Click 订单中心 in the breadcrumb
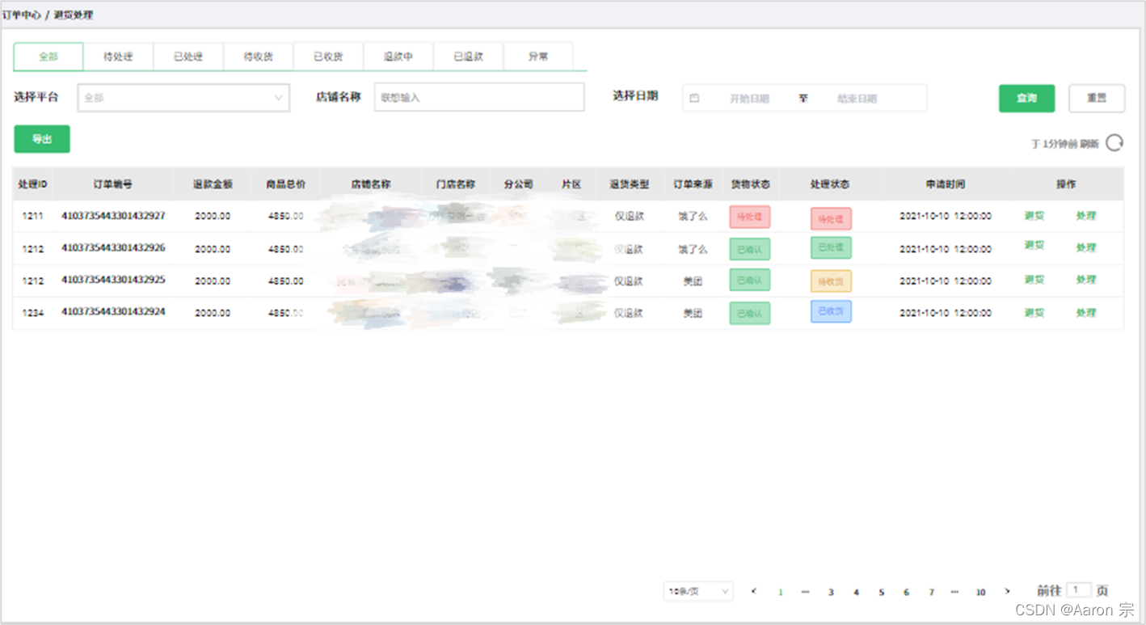 (22, 15)
